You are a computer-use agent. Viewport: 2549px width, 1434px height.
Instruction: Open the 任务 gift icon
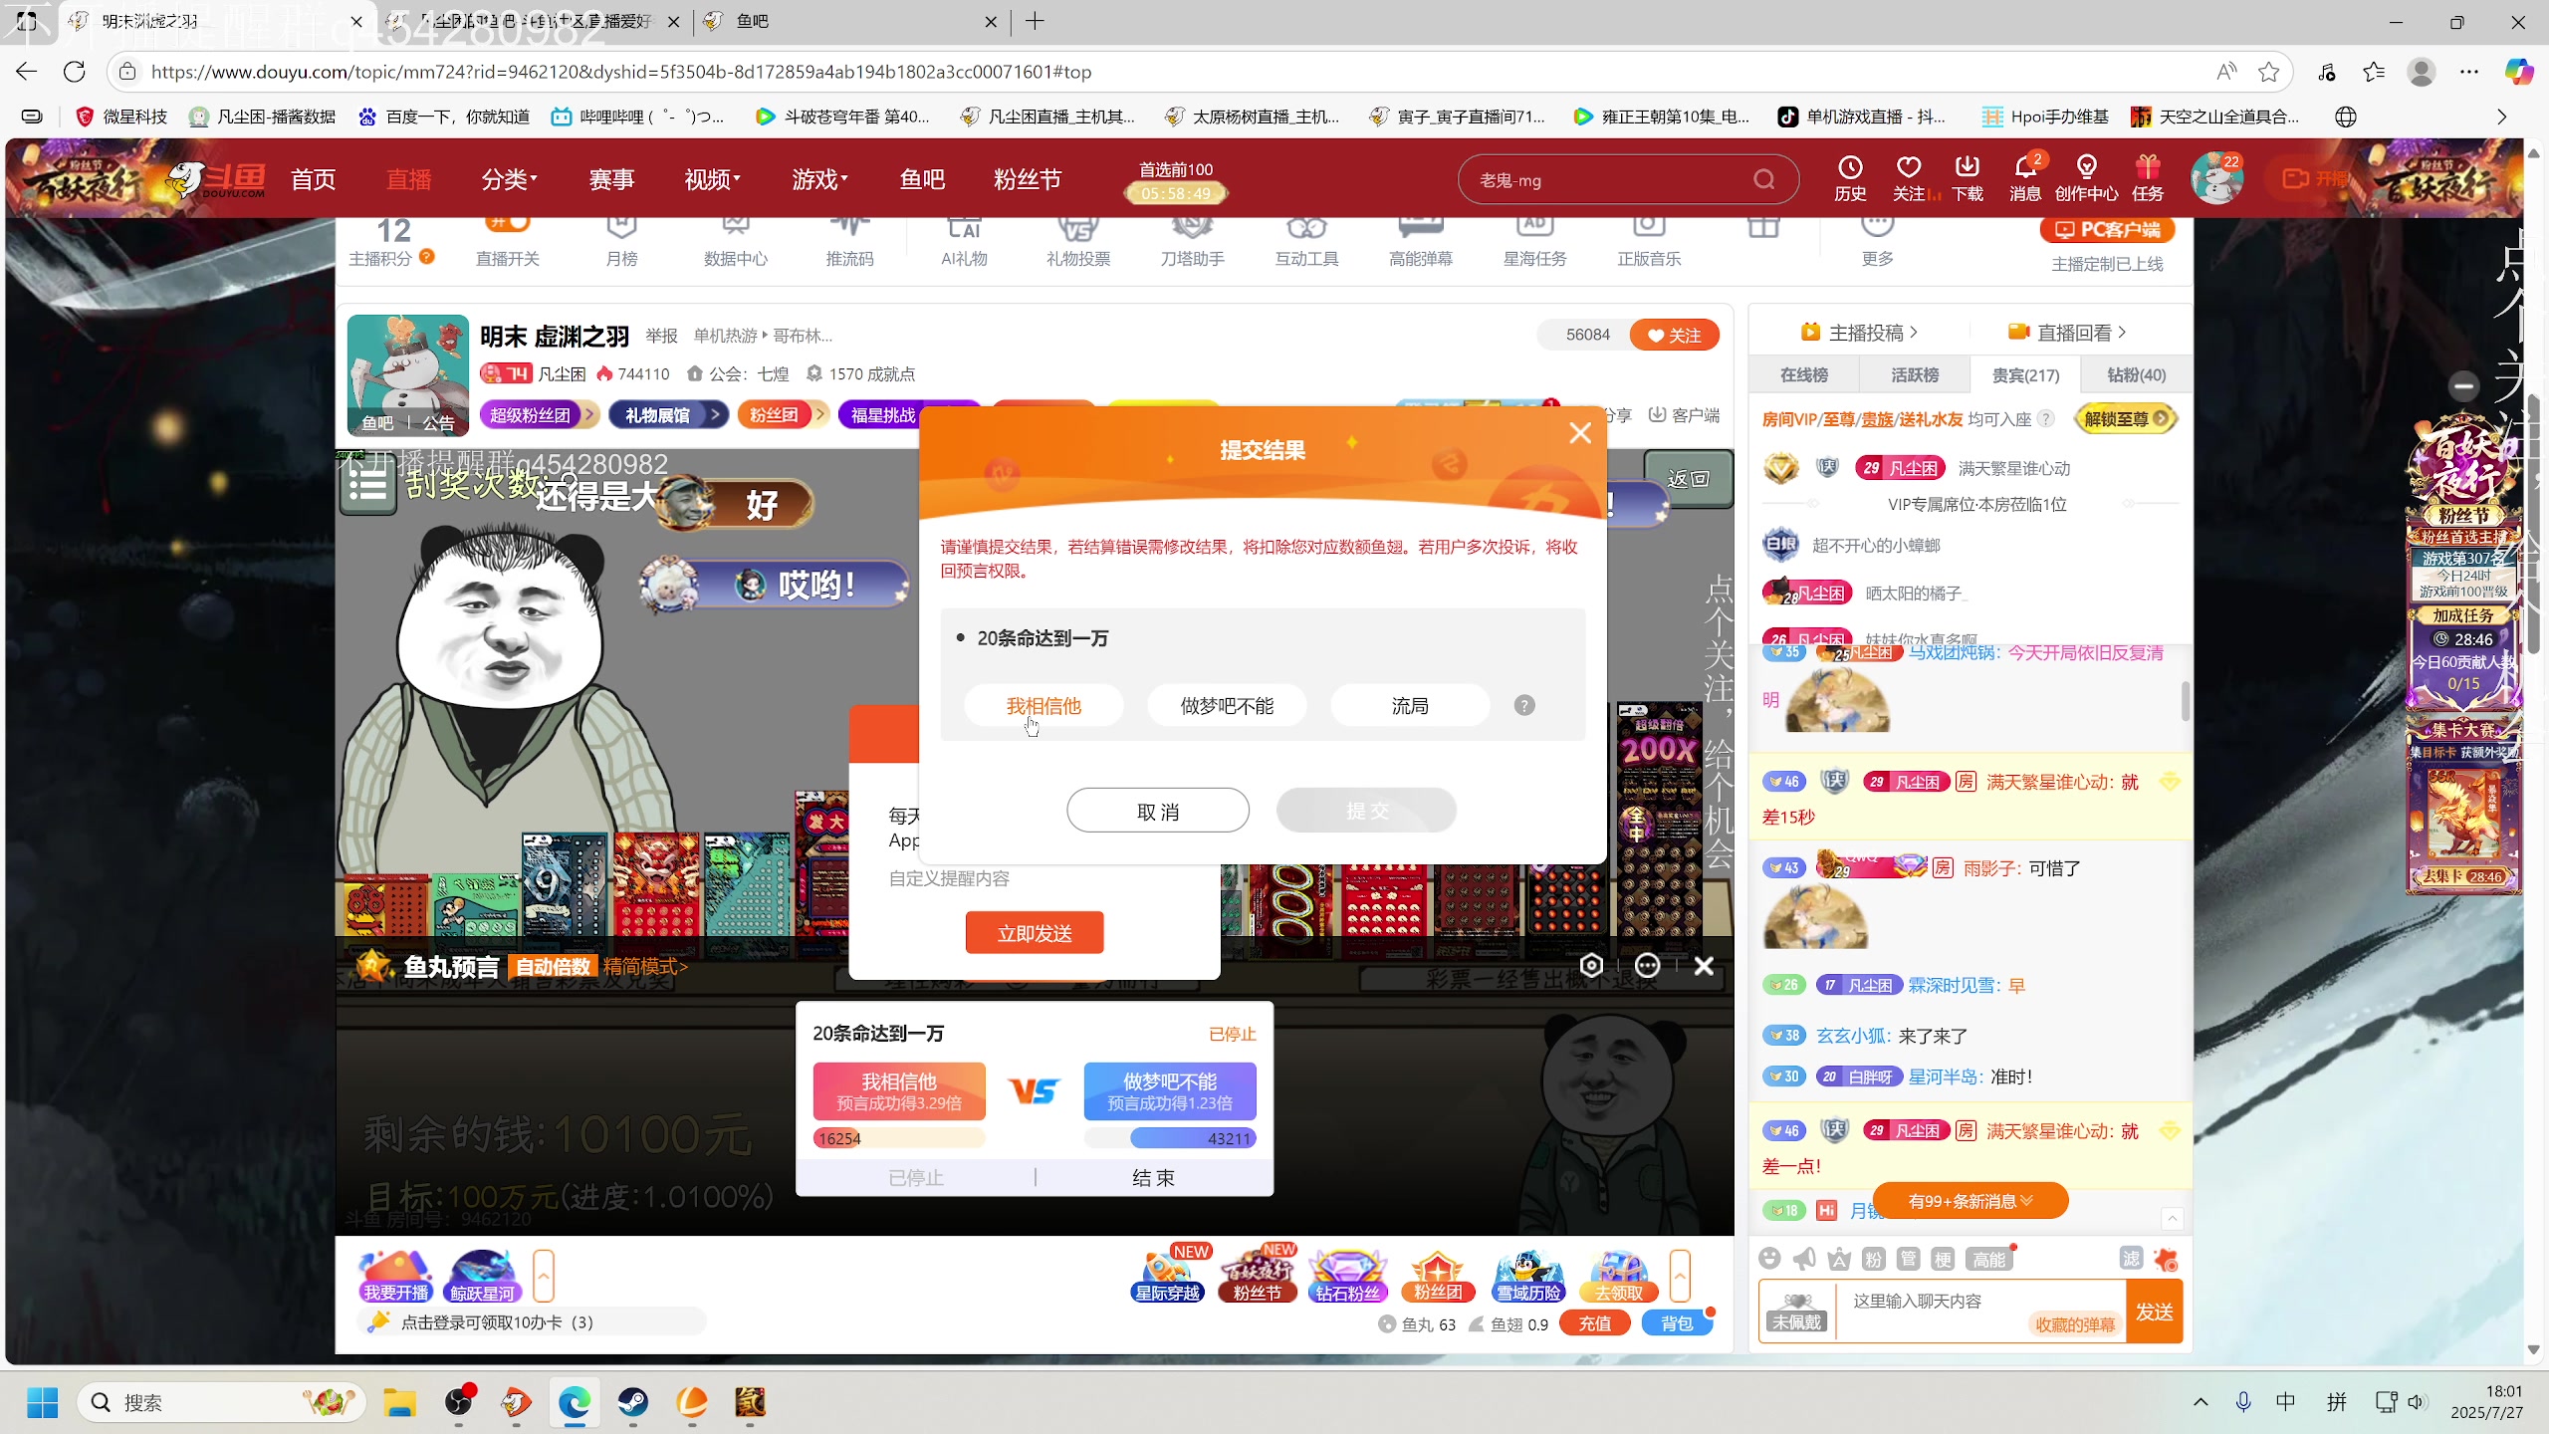[2148, 179]
